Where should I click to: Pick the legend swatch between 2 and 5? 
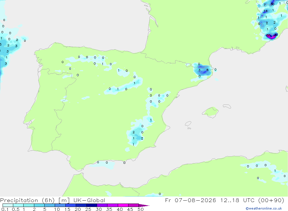point(39,205)
